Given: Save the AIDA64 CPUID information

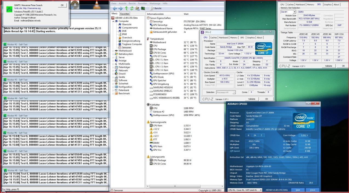Looking at the screenshot, I should [x=298, y=190].
